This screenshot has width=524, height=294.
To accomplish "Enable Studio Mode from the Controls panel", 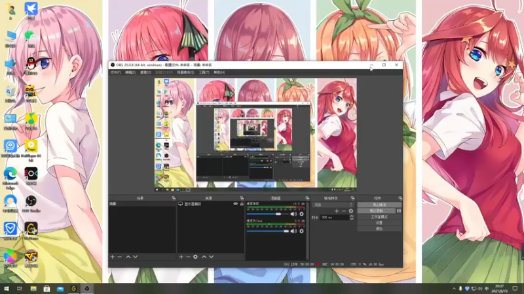I will [x=379, y=217].
